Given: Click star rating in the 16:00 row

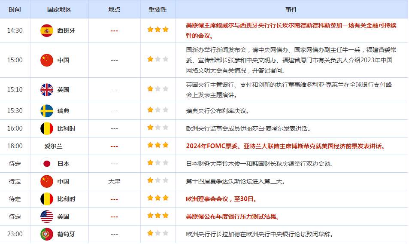Looking at the screenshot, I should tap(158, 127).
